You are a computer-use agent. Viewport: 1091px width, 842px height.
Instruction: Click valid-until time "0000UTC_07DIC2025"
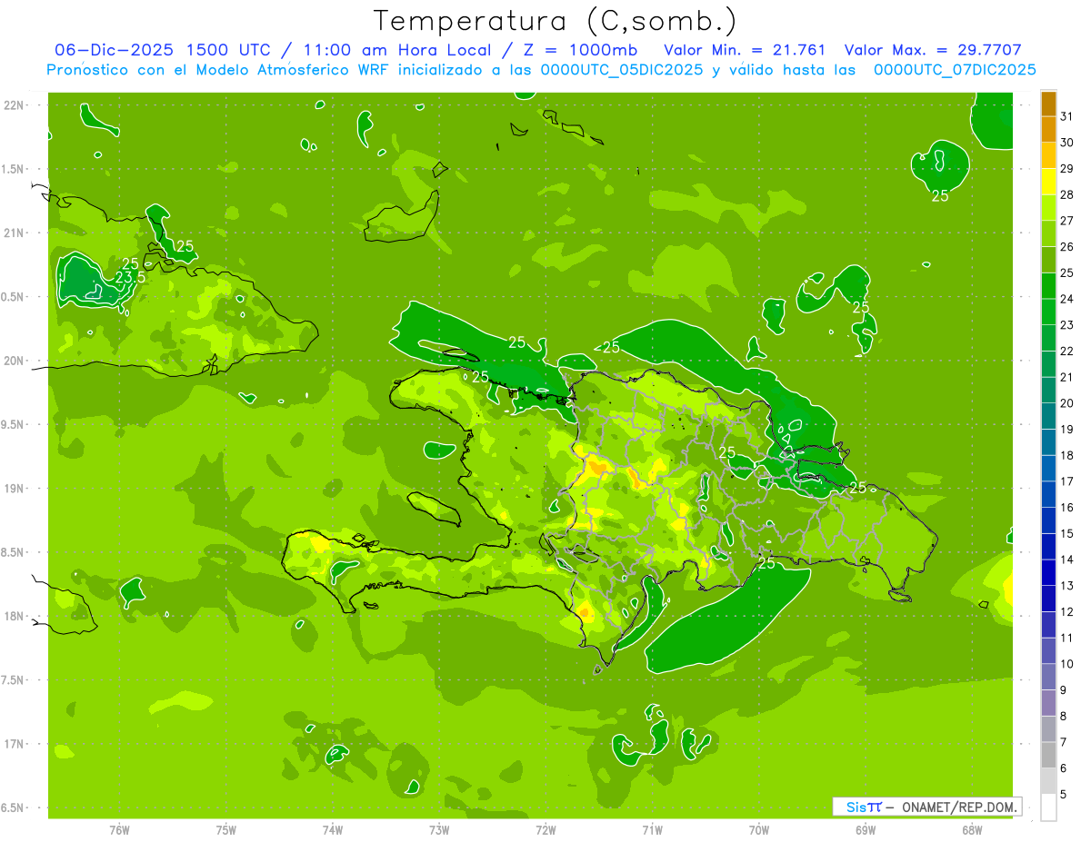[x=955, y=70]
